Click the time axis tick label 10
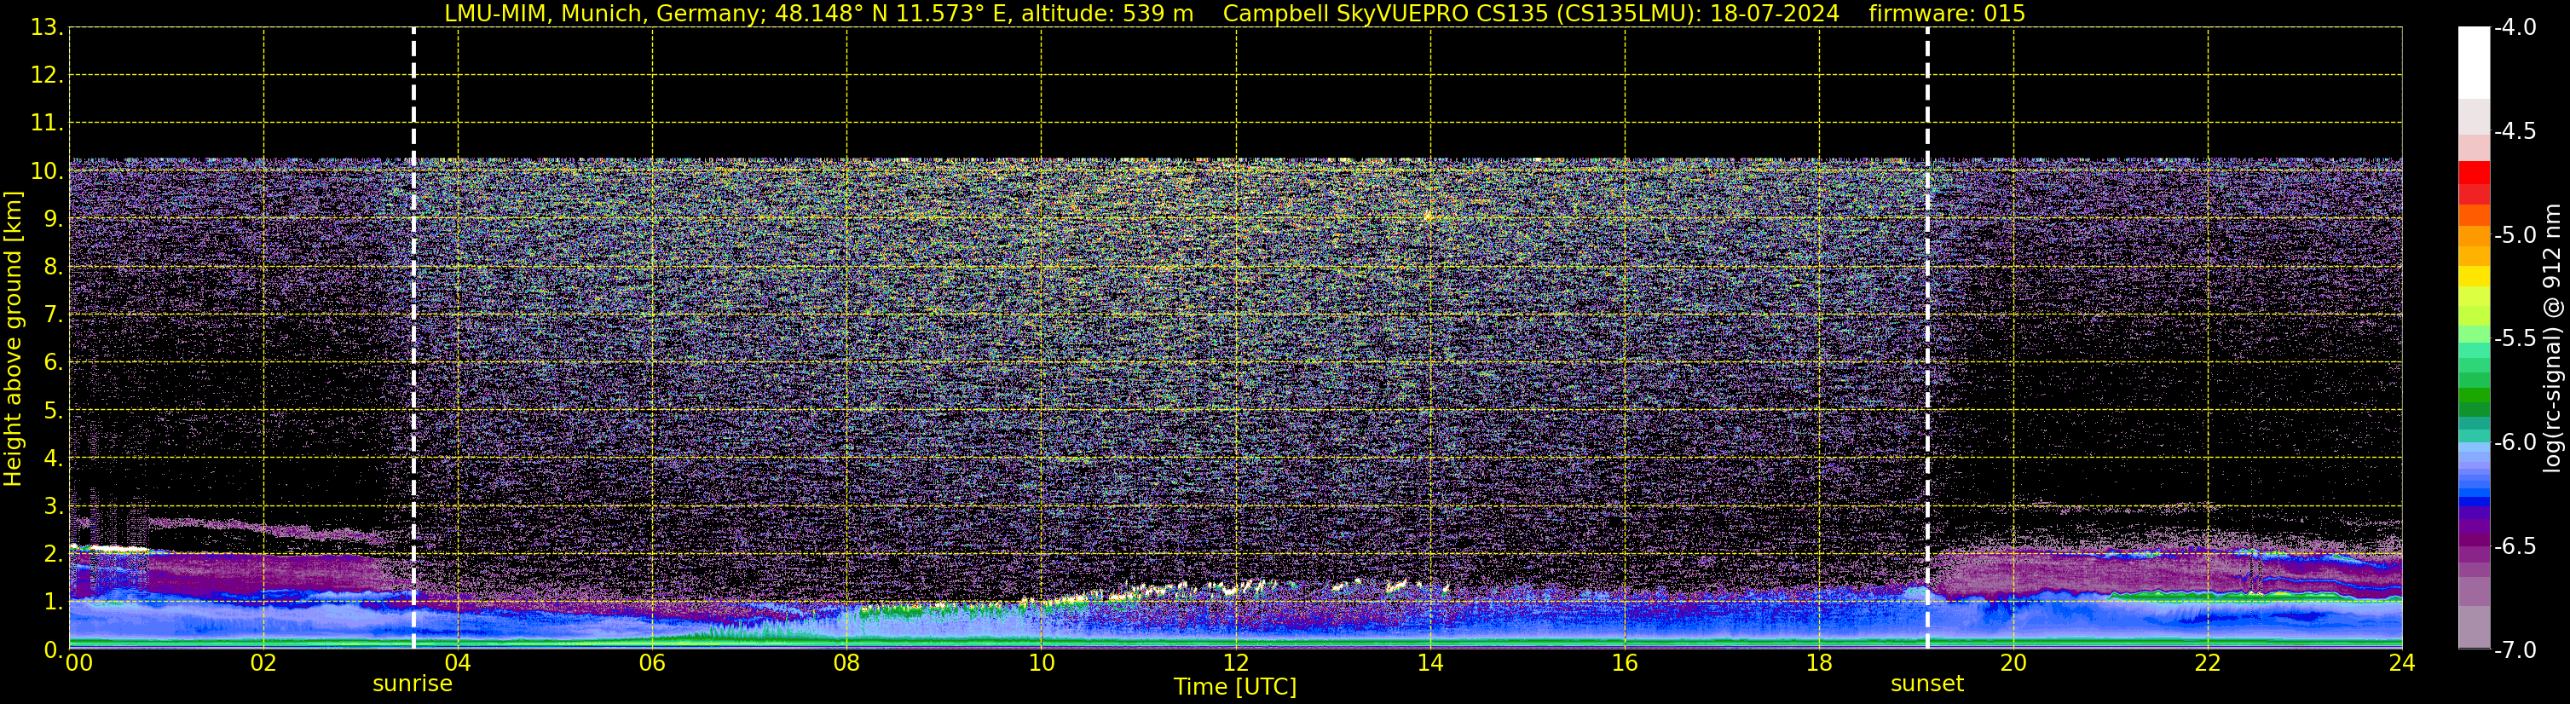2570x704 pixels. 1042,663
